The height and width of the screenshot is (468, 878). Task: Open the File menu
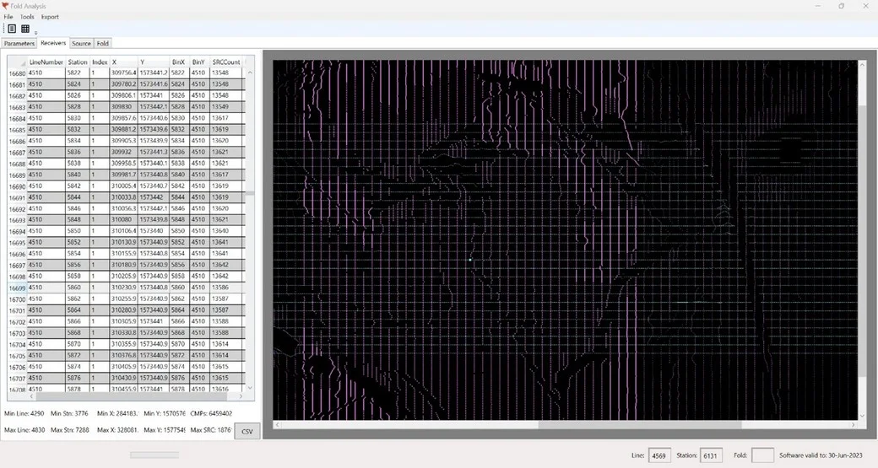tap(8, 17)
